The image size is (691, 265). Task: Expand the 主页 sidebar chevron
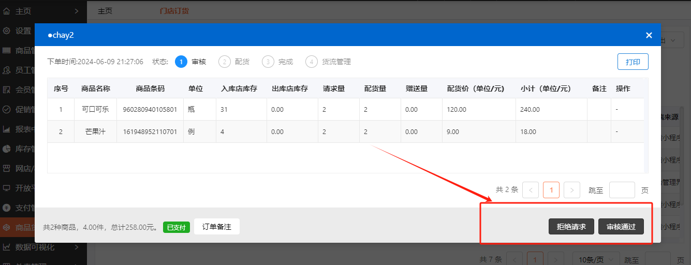(x=76, y=11)
